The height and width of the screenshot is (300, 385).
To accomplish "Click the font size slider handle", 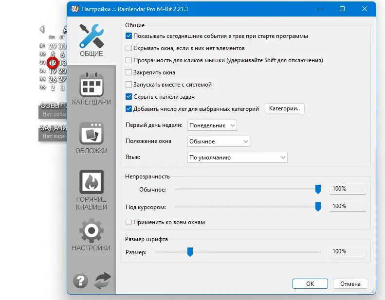I will click(190, 252).
